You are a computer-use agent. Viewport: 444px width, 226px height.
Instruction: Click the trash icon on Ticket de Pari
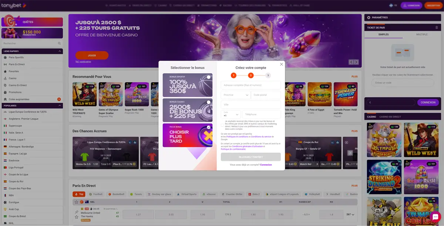click(x=435, y=28)
